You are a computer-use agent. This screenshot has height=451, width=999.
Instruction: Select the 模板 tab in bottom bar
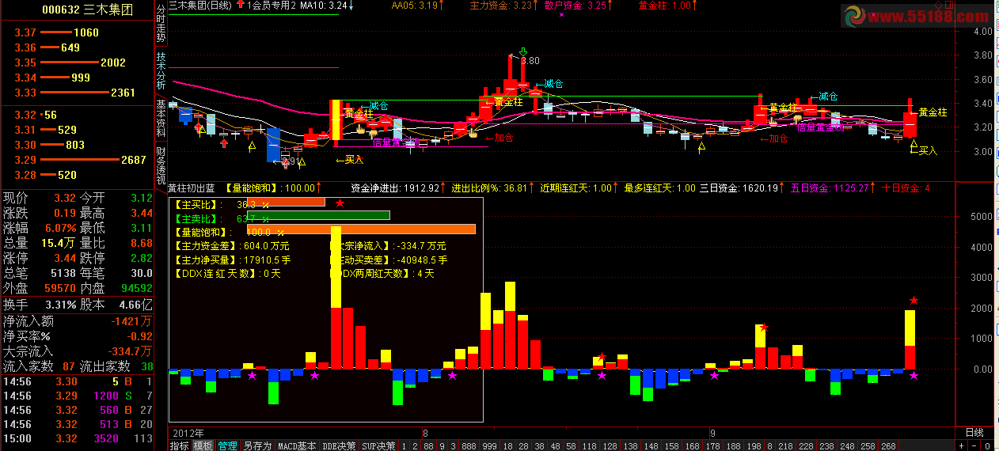point(203,445)
